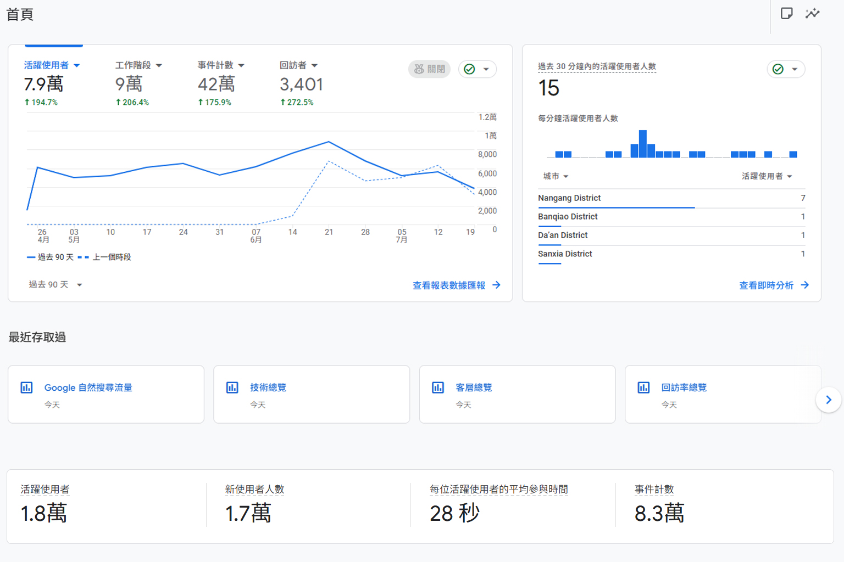Click the 194.7% change indicator
The height and width of the screenshot is (562, 844).
click(41, 102)
